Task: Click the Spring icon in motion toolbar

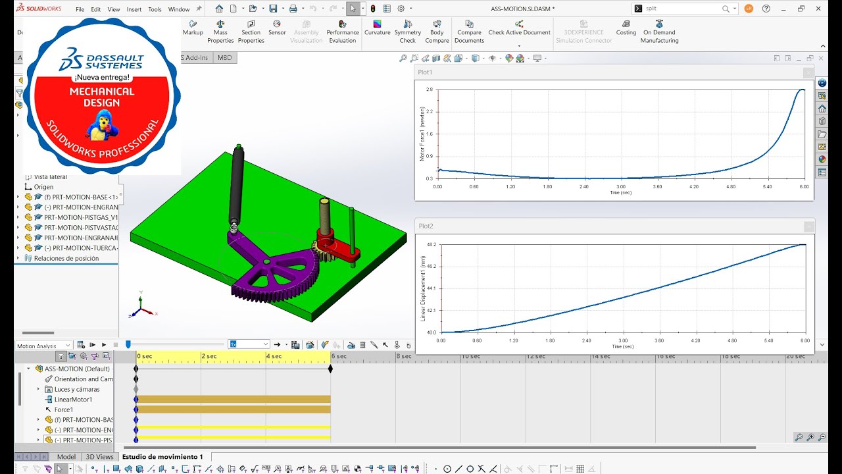Action: pos(362,345)
